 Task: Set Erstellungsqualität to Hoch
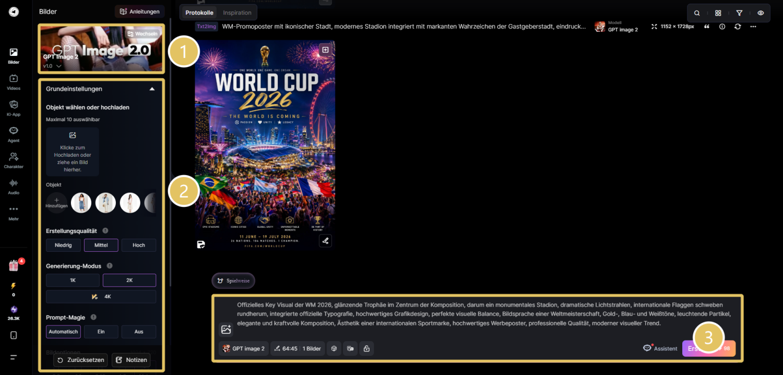[x=139, y=245]
